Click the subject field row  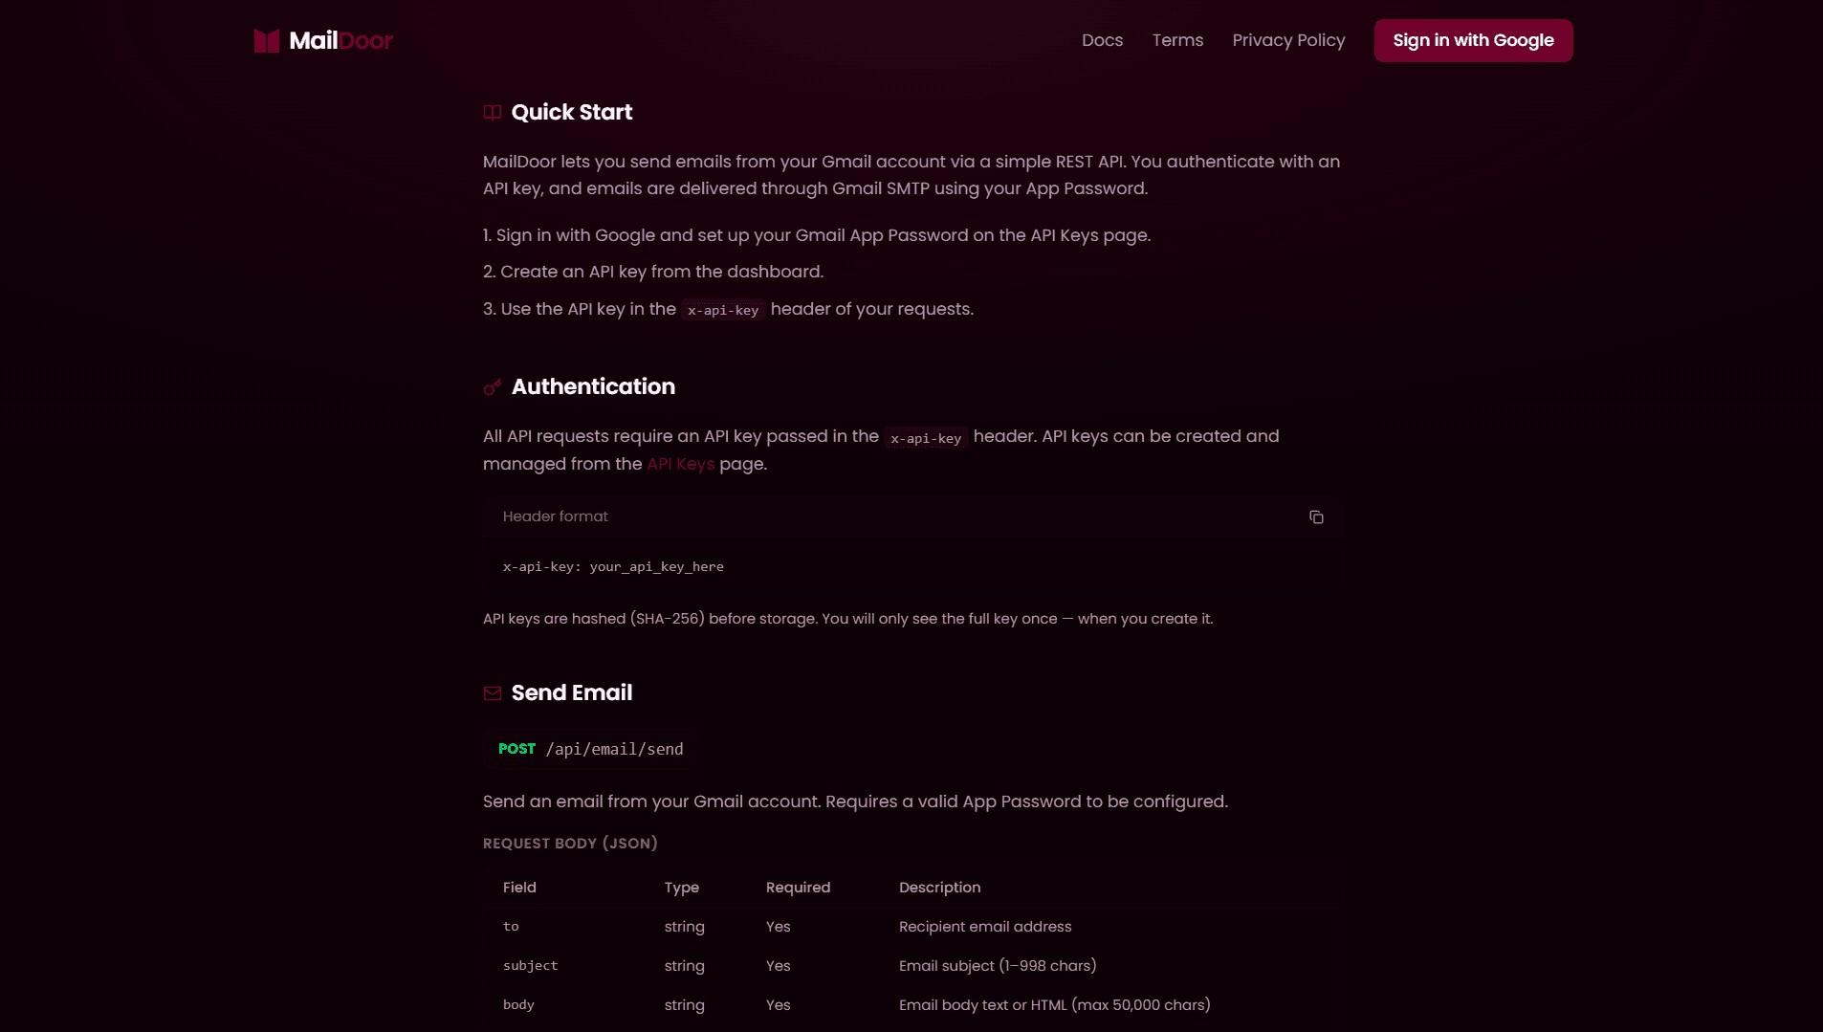pos(530,966)
